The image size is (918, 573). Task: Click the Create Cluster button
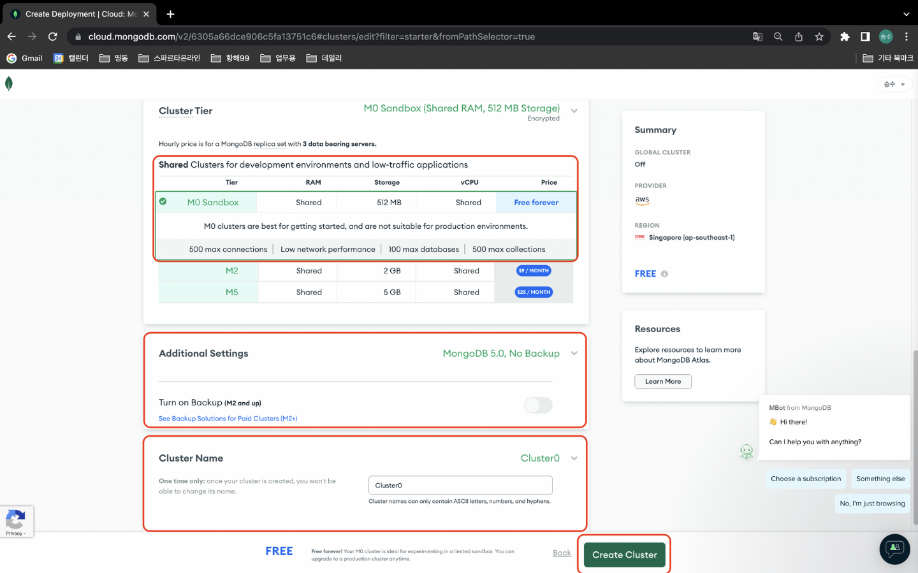coord(624,555)
